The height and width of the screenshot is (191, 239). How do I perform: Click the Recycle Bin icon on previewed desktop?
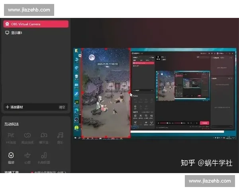(x=76, y=77)
